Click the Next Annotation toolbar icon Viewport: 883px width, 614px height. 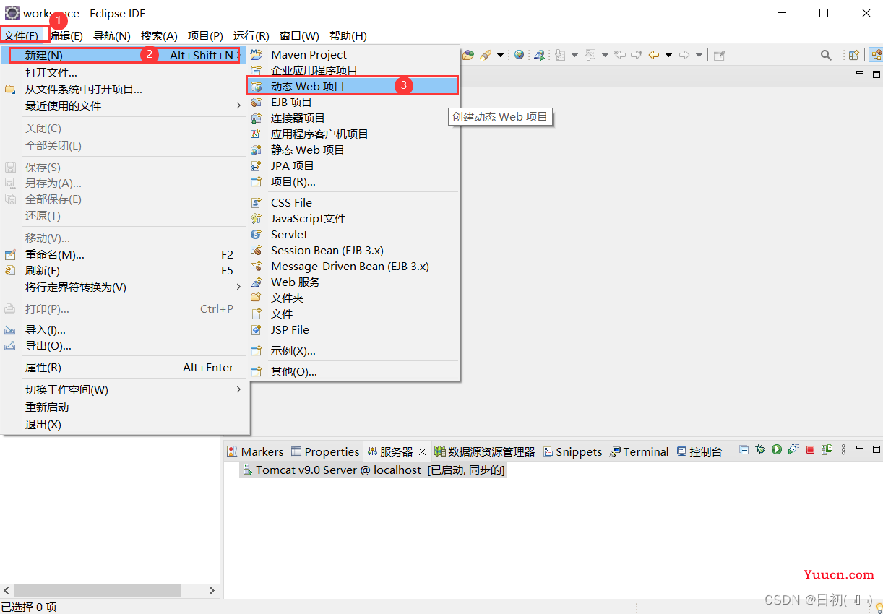point(560,55)
